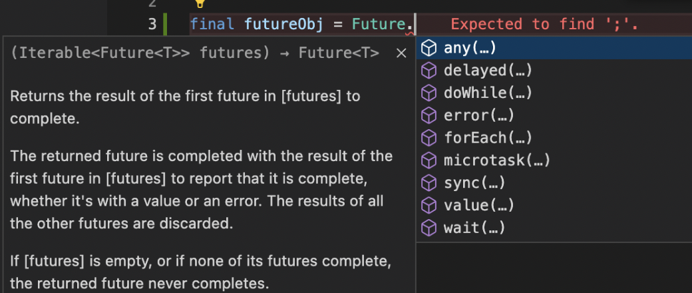
Task: Select wait(…) from the list
Action: (x=554, y=228)
